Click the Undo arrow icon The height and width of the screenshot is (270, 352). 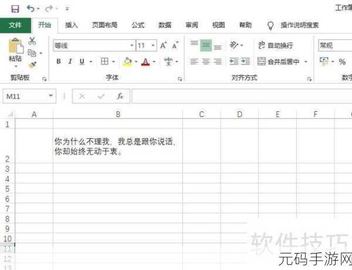(31, 9)
